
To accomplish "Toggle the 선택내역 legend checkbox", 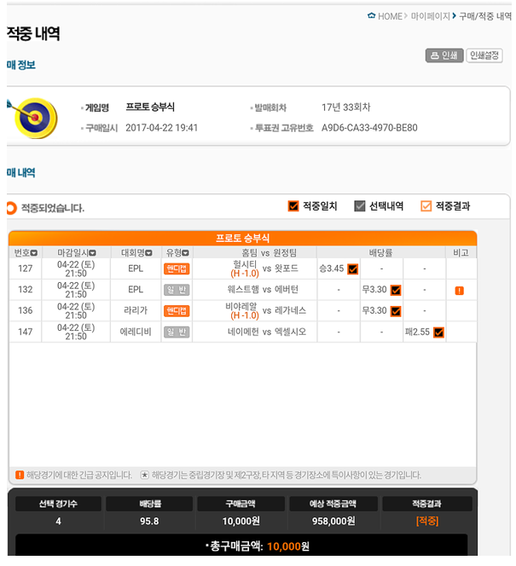I will [x=360, y=206].
